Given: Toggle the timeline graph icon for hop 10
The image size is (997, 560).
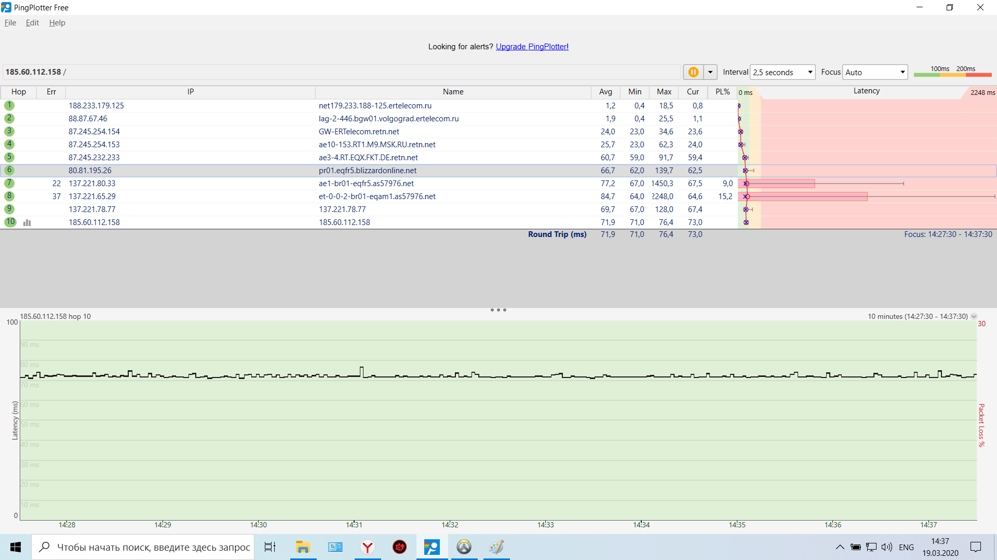Looking at the screenshot, I should (27, 222).
